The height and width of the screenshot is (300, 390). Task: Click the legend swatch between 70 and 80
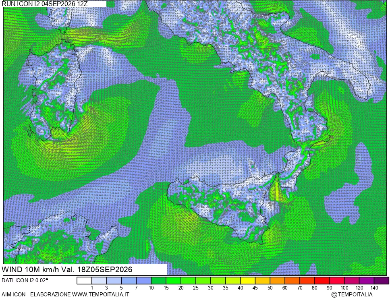307,281
